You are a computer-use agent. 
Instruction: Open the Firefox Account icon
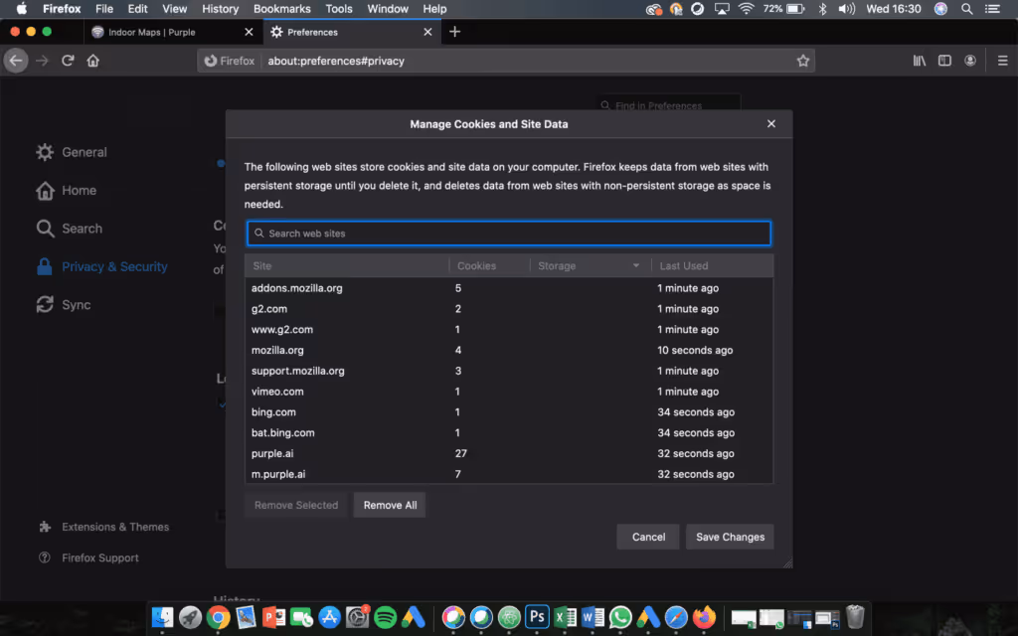click(x=970, y=61)
